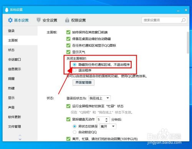Open 显示 settings in sidebar
The image size is (192, 149).
(x=20, y=98)
